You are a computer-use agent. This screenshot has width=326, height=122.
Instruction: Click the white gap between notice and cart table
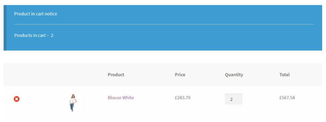pos(163,57)
